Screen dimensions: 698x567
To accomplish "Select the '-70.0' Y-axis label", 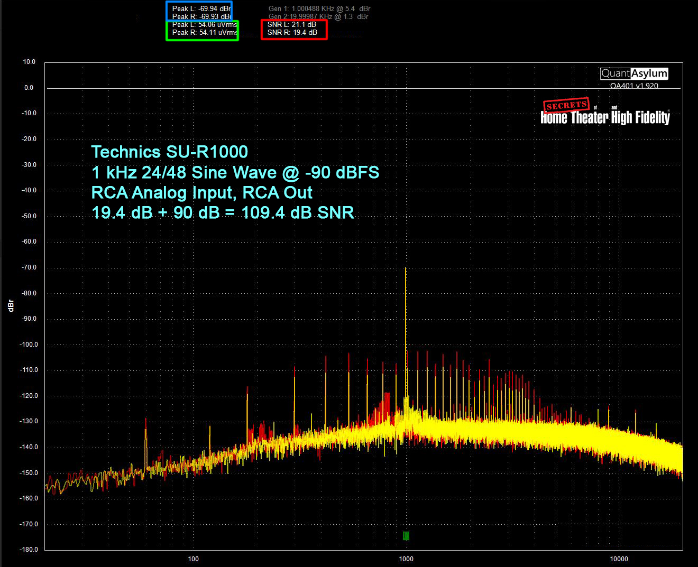I will [x=29, y=267].
